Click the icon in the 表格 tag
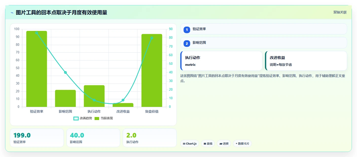 205,144
